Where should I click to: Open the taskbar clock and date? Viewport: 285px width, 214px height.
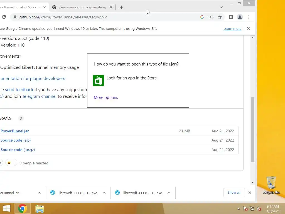273,209
